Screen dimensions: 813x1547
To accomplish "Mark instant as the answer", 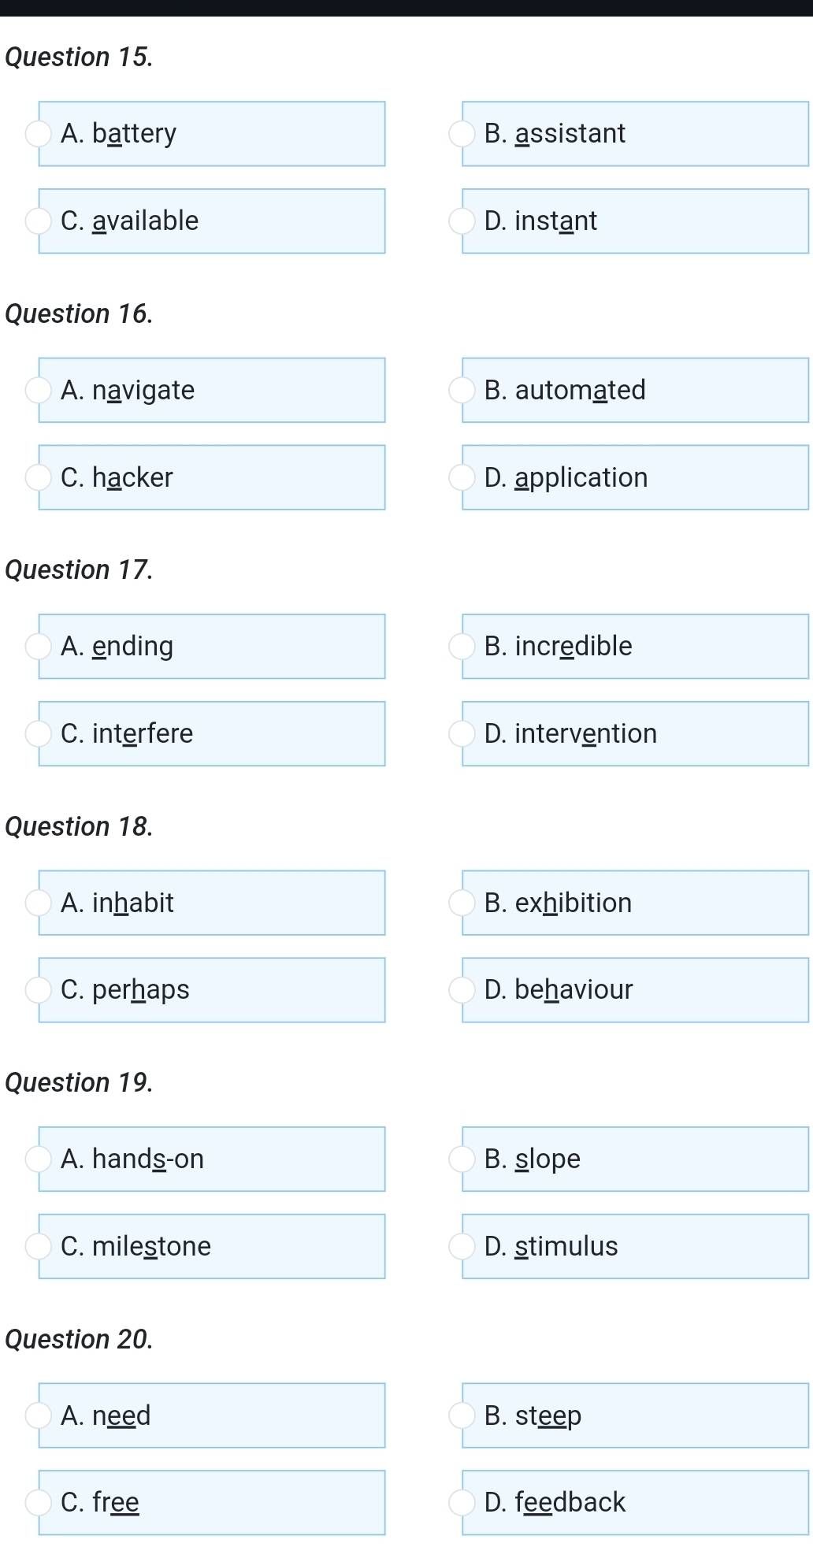I will 461,221.
